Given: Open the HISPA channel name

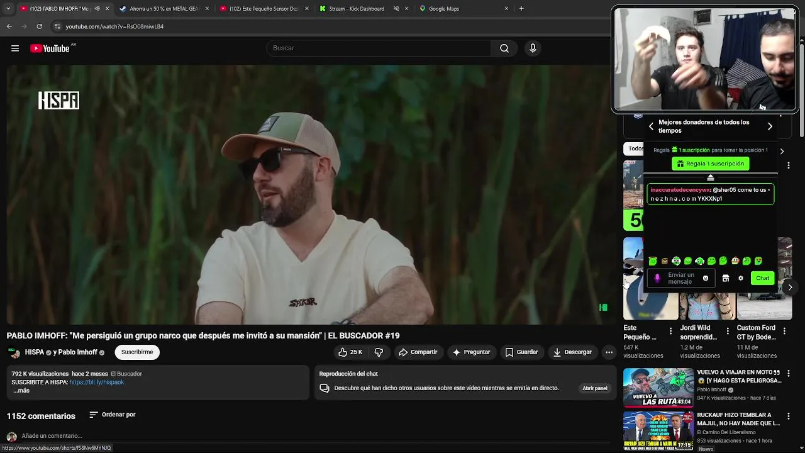Looking at the screenshot, I should pyautogui.click(x=35, y=352).
